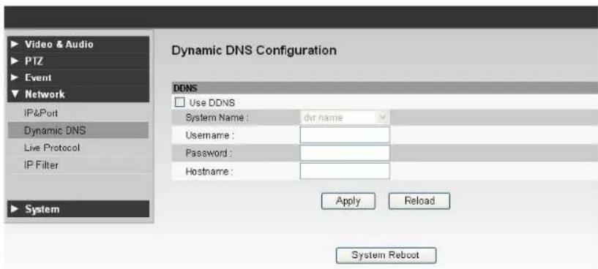Select the Dynamic DNS menu item
The height and width of the screenshot is (269, 598).
[x=78, y=130]
